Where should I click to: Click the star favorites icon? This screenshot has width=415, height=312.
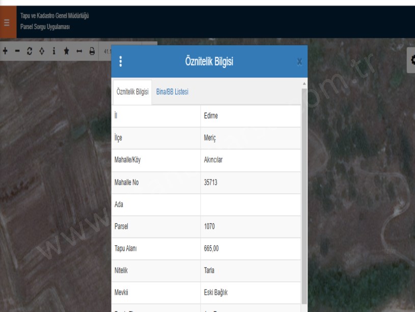pos(67,51)
